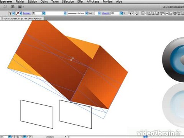Click the select similar objects icon
184x138 pixels.
(131, 13)
